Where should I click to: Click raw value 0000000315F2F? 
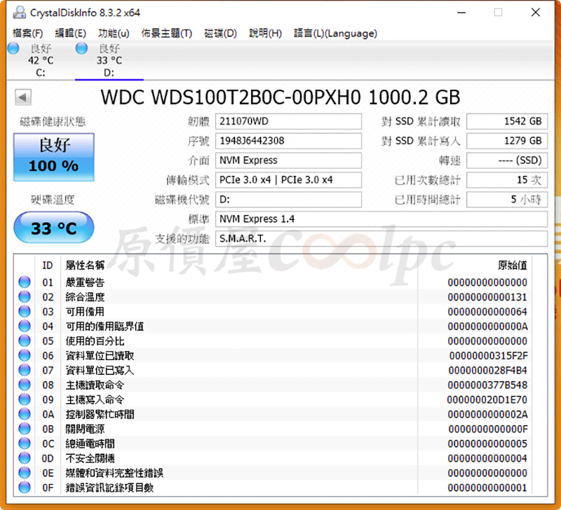click(488, 356)
